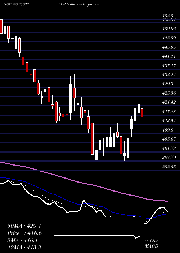The width and height of the screenshot is (180, 253).
Task: Click the 452.93 price axis label
Action: pos(169,29)
